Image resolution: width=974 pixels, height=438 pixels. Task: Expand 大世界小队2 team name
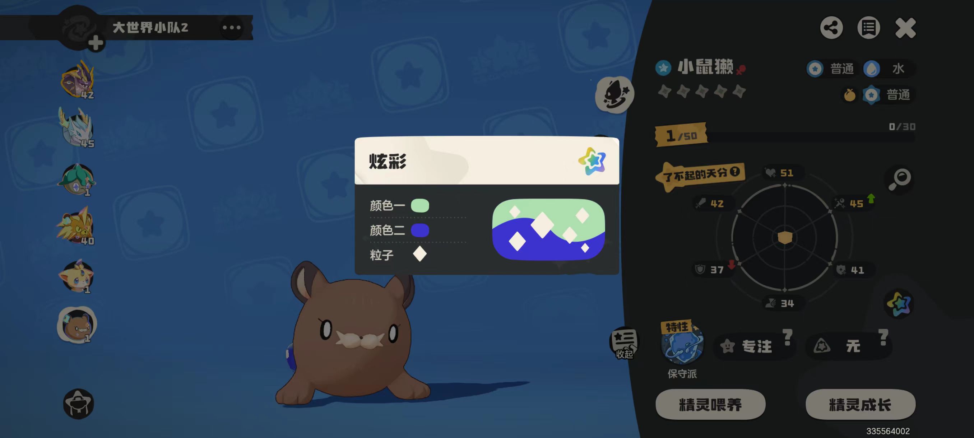click(150, 28)
